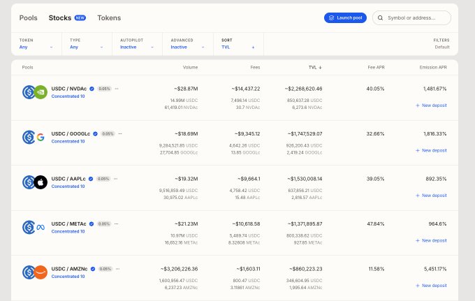Screen dimensions: 475x301
Task: Click the USDC / AMZNc pool name
Action: [69, 269]
